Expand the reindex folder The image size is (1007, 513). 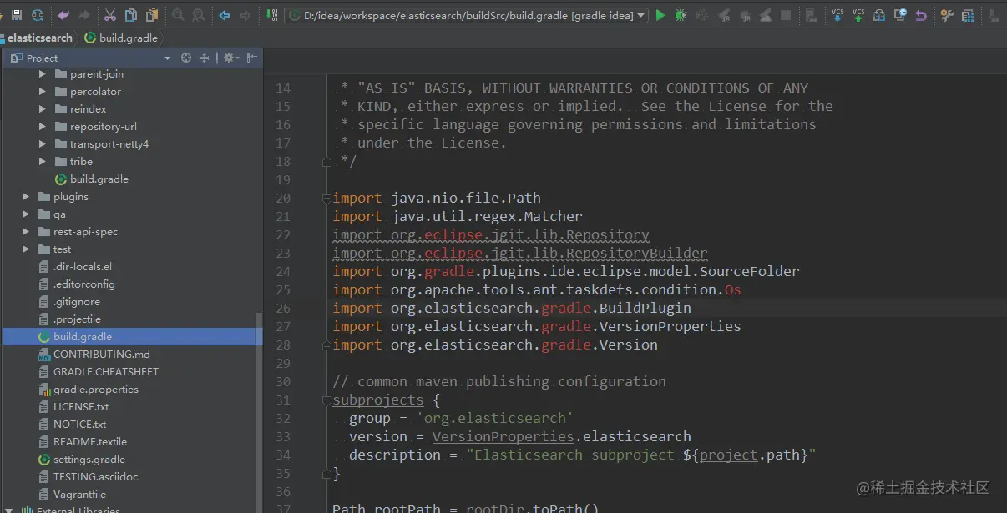(x=43, y=109)
